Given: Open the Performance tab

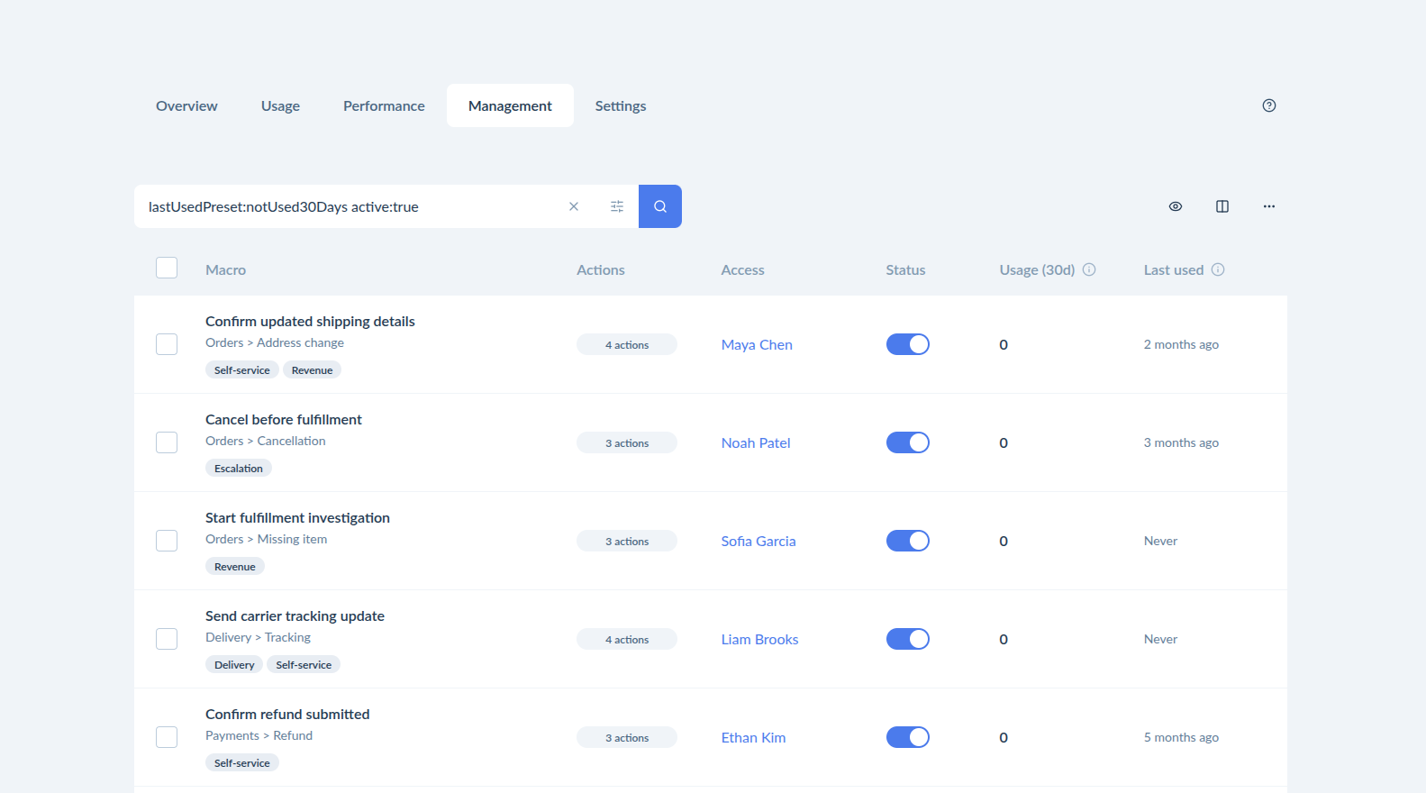Looking at the screenshot, I should [x=384, y=105].
